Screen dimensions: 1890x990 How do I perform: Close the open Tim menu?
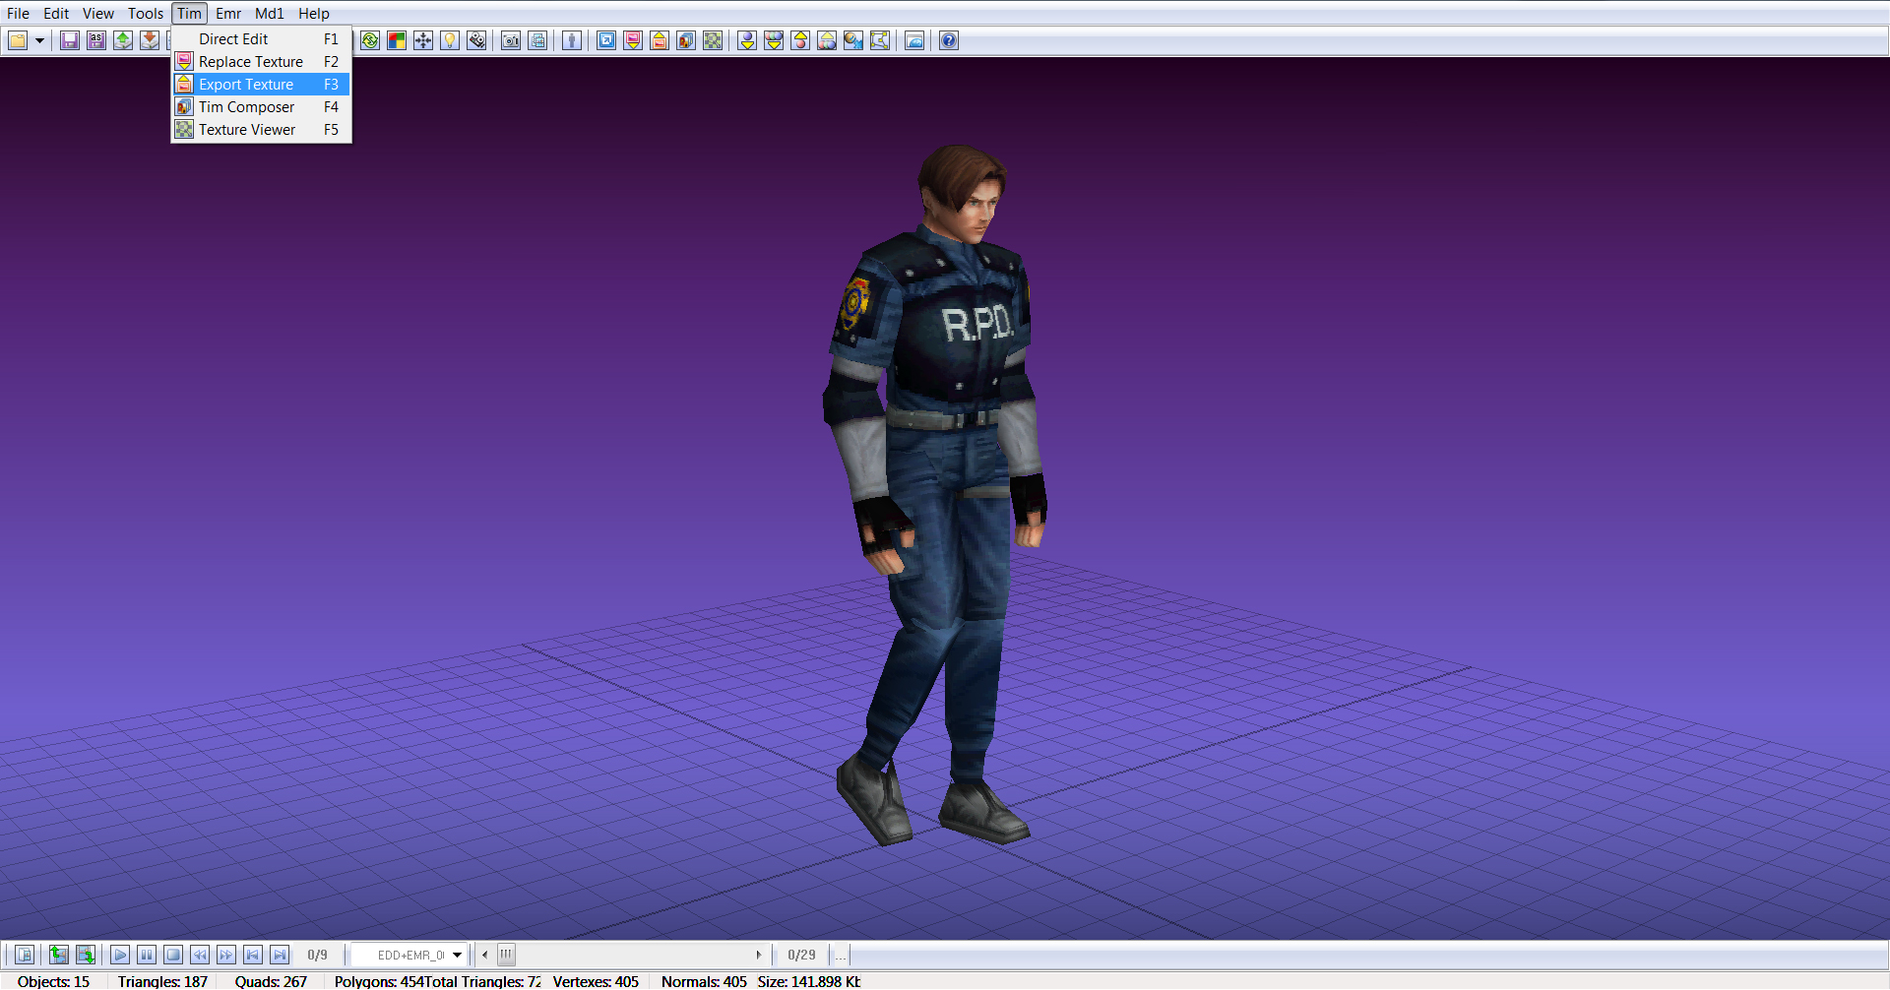[x=189, y=13]
